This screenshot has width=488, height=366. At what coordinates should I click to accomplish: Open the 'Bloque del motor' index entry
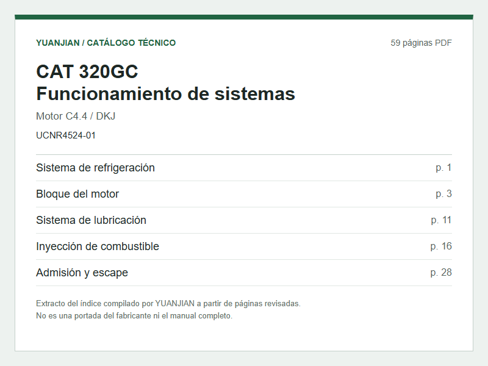point(244,194)
